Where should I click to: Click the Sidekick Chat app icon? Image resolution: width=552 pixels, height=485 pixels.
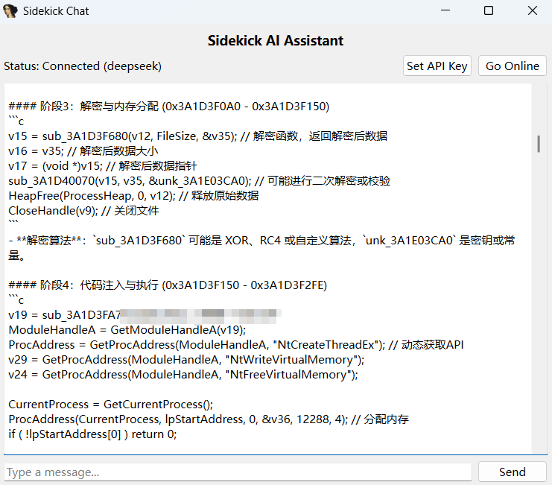[10, 11]
